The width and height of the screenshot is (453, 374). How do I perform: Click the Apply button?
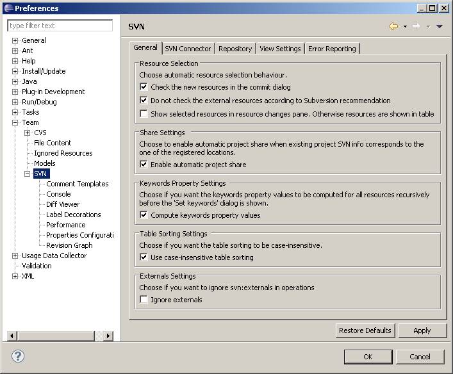422,330
